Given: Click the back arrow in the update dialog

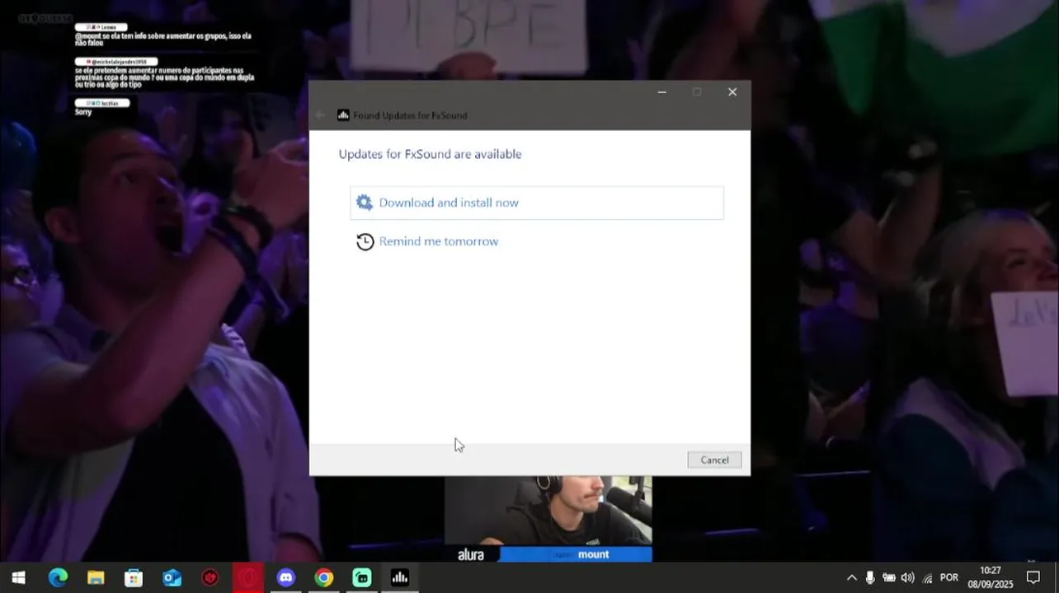Looking at the screenshot, I should point(320,115).
